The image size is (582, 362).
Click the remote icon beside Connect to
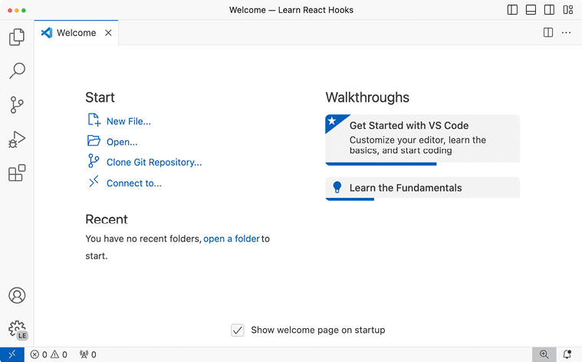click(x=94, y=182)
